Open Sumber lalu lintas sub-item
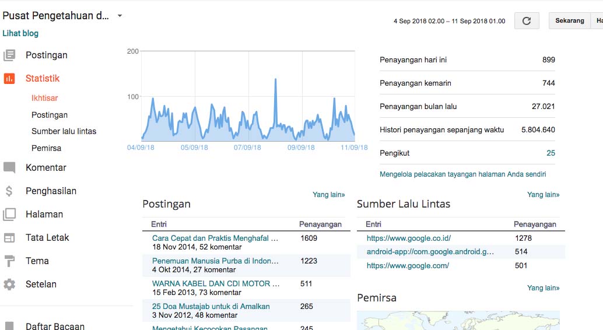Viewport: 603px width, 330px height. 64,132
